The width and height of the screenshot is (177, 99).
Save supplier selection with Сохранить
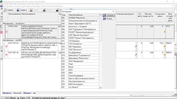[109, 15]
